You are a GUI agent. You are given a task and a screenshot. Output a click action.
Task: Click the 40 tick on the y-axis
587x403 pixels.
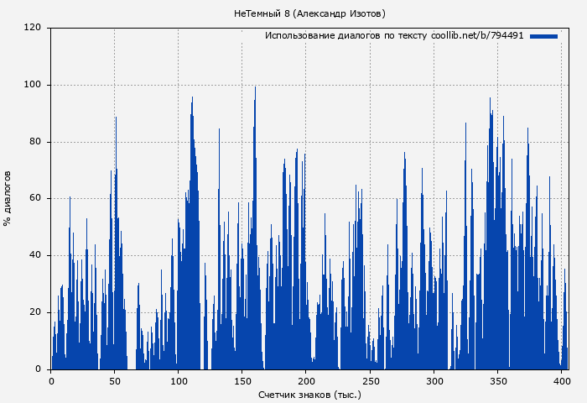pyautogui.click(x=35, y=255)
